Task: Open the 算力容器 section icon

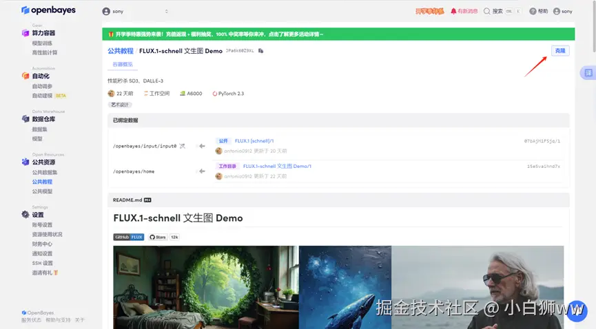Action: [25, 33]
